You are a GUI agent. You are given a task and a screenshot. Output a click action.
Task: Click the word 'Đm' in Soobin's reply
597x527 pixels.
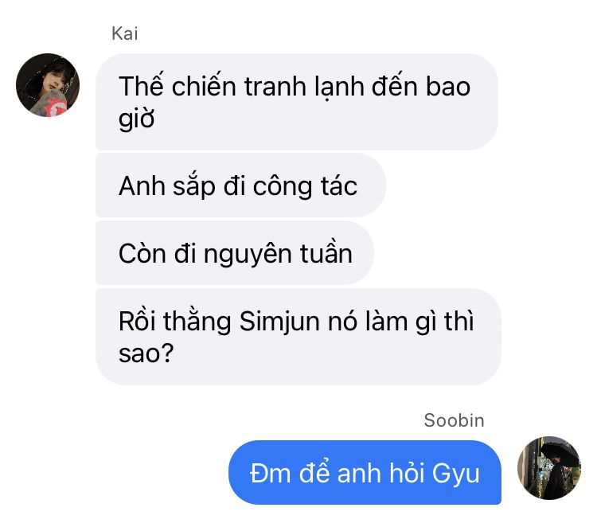pos(271,474)
